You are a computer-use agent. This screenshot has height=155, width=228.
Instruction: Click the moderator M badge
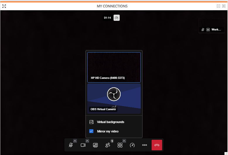click(x=208, y=30)
